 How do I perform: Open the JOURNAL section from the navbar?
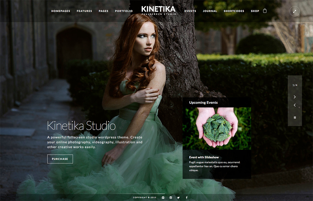[210, 11]
